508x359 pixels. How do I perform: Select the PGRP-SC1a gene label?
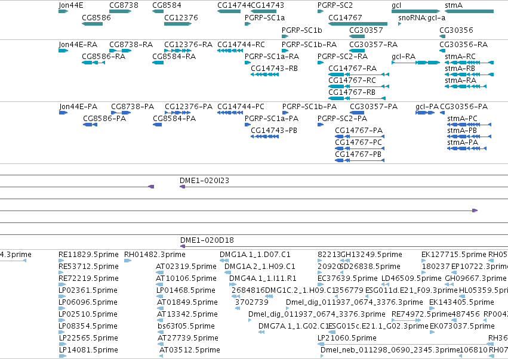[264, 17]
